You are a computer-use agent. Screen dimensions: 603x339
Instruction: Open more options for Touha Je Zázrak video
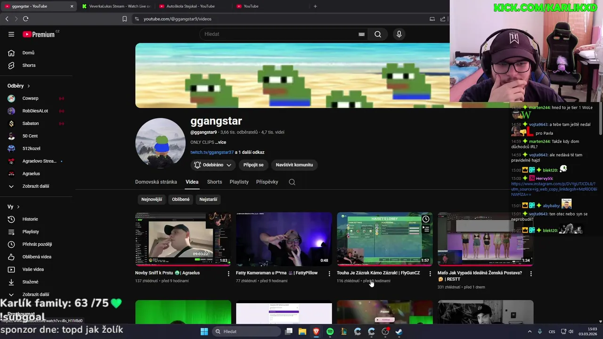(430, 274)
